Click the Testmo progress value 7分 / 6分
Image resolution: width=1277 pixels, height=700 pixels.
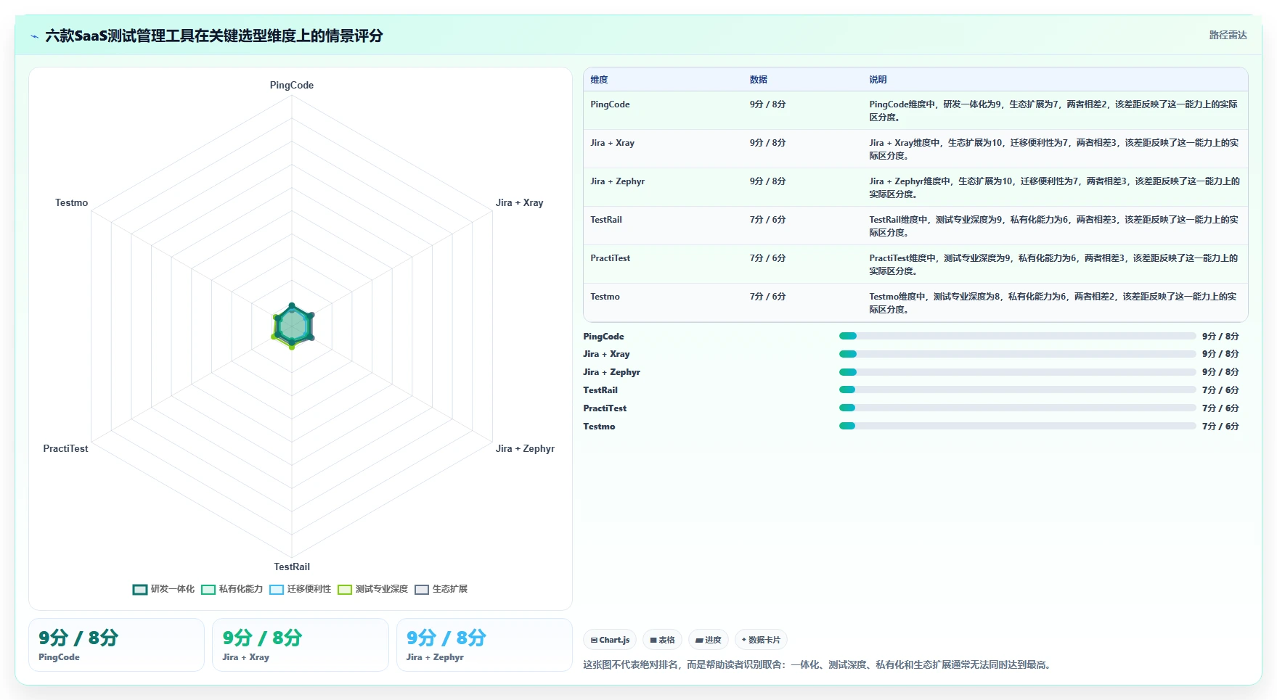(x=1220, y=427)
